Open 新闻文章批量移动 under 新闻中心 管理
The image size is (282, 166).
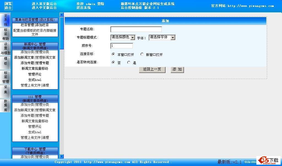point(35,69)
